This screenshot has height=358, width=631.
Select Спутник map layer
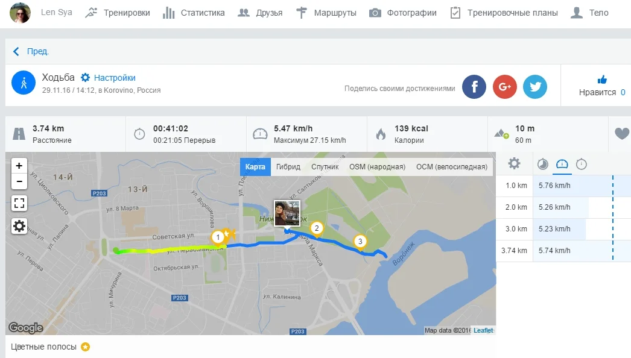[325, 166]
